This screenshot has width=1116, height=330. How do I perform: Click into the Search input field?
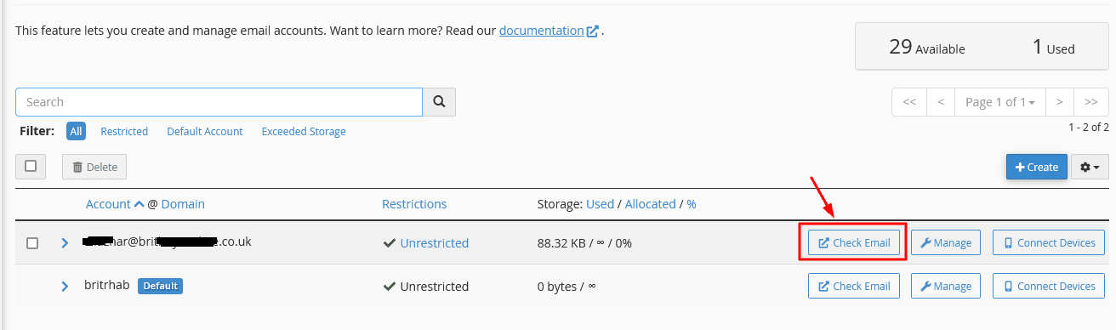coord(219,102)
